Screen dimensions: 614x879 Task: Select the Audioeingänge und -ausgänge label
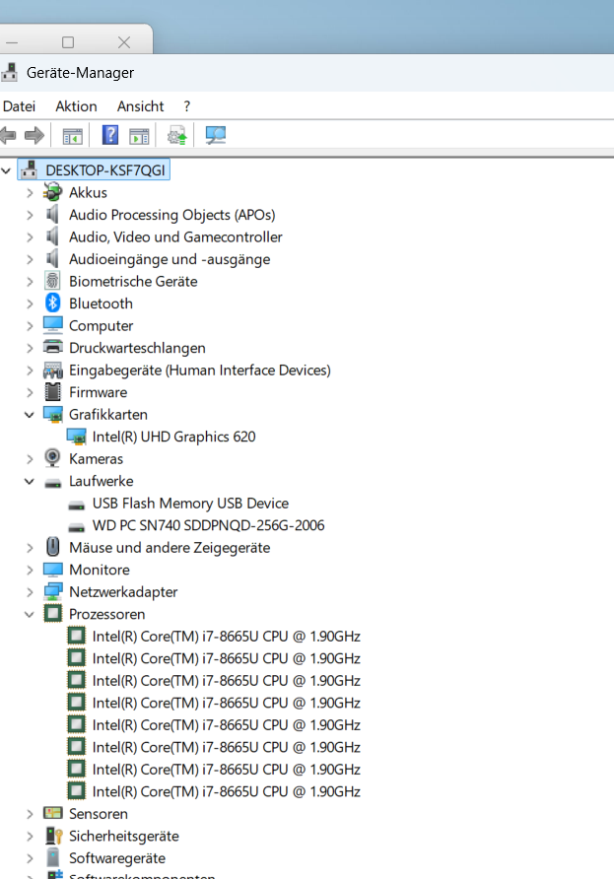tap(170, 259)
